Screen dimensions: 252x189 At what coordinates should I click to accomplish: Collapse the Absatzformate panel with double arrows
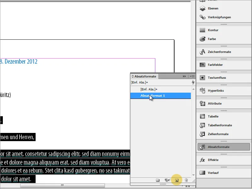coord(184,76)
